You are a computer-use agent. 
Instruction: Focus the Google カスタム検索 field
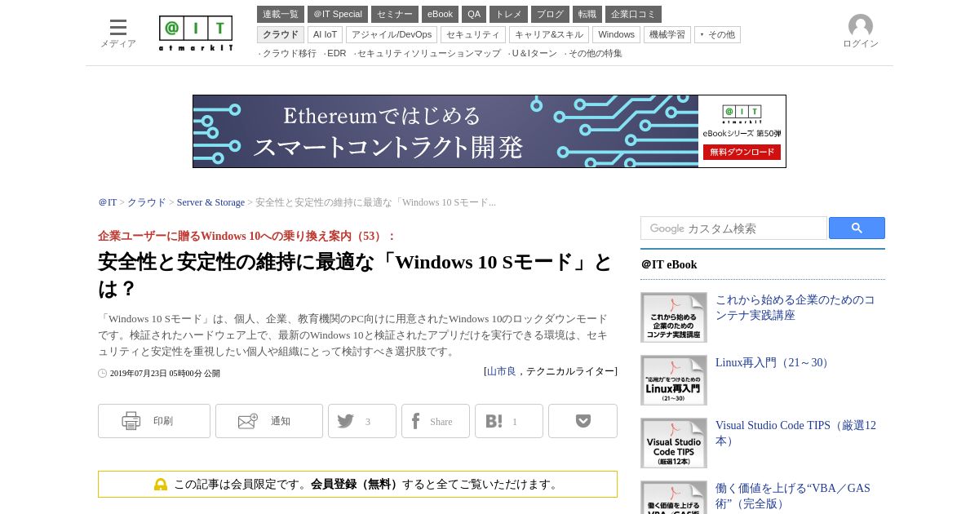(x=733, y=228)
